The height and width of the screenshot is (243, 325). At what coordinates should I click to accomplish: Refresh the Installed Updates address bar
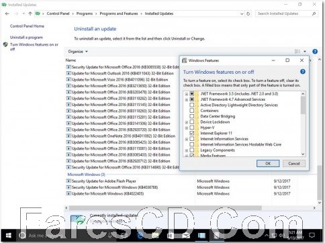pos(248,13)
